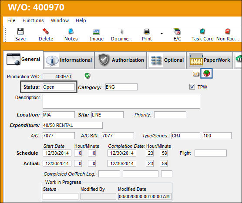Click the Schedule completion minute field 59
Image resolution: width=242 pixels, height=203 pixels.
point(164,153)
